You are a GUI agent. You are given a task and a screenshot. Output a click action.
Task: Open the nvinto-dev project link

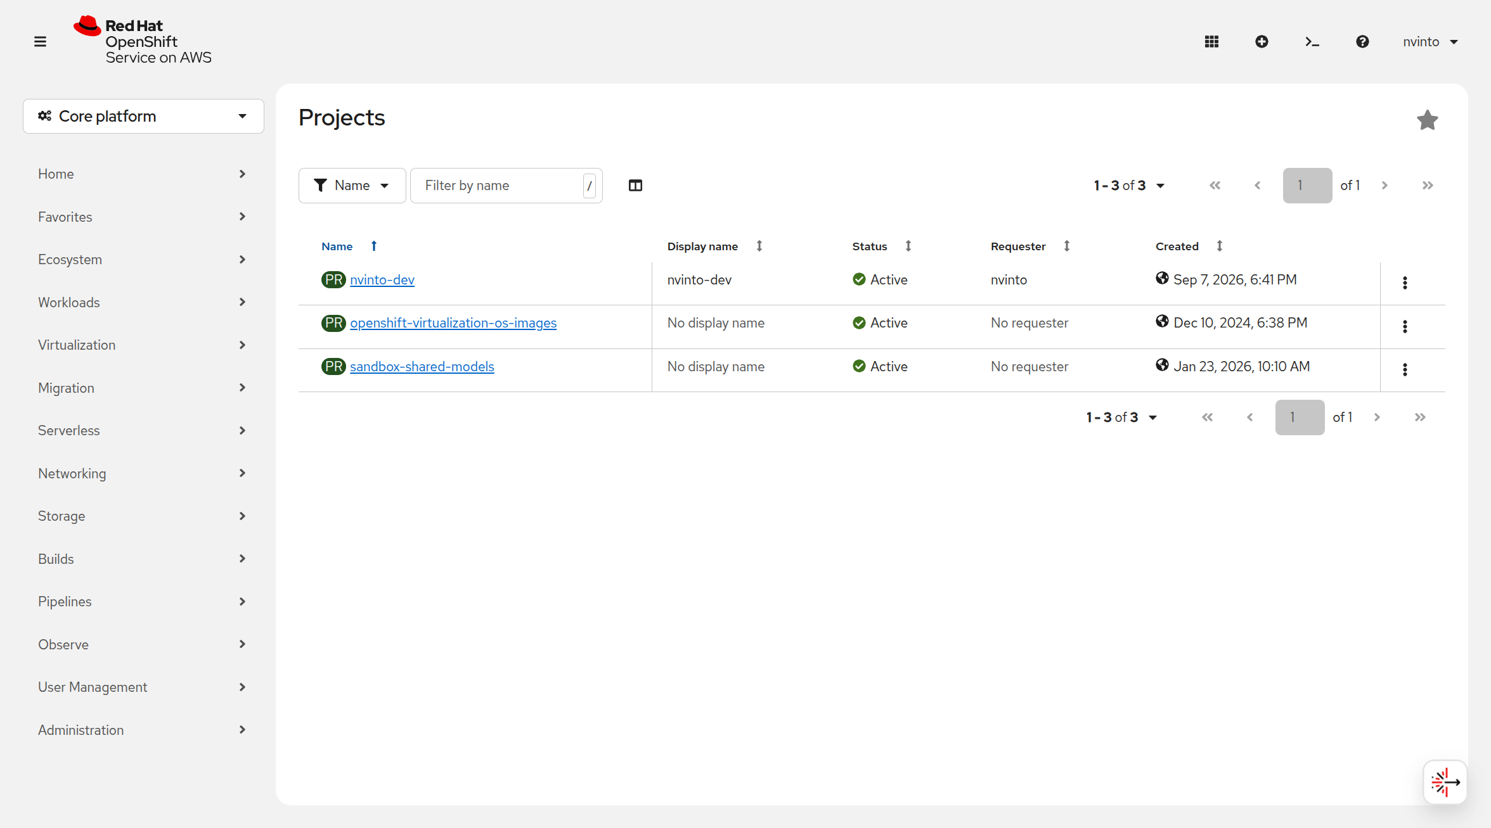[382, 280]
